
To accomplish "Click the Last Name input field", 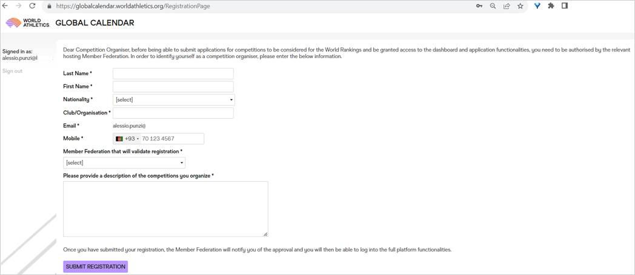I will point(173,73).
